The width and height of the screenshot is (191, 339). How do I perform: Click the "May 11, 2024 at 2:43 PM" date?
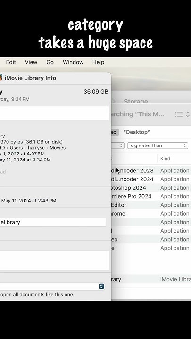[x=29, y=201]
